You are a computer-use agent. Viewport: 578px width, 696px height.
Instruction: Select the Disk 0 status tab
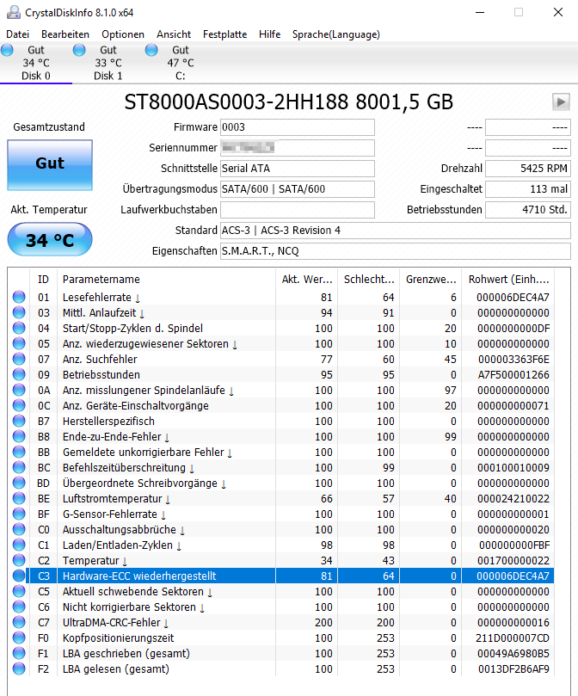click(36, 63)
